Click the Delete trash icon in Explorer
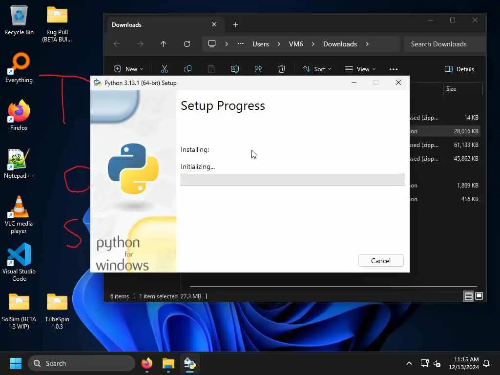The width and height of the screenshot is (500, 375). (282, 69)
